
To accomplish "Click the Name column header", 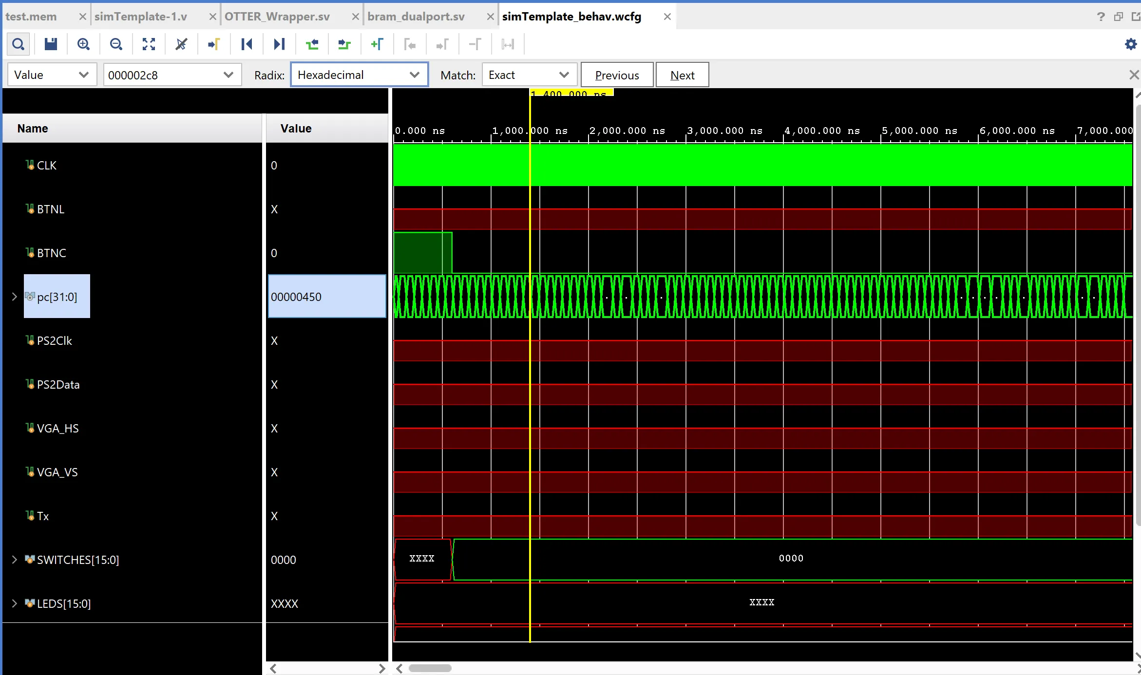I will point(132,129).
